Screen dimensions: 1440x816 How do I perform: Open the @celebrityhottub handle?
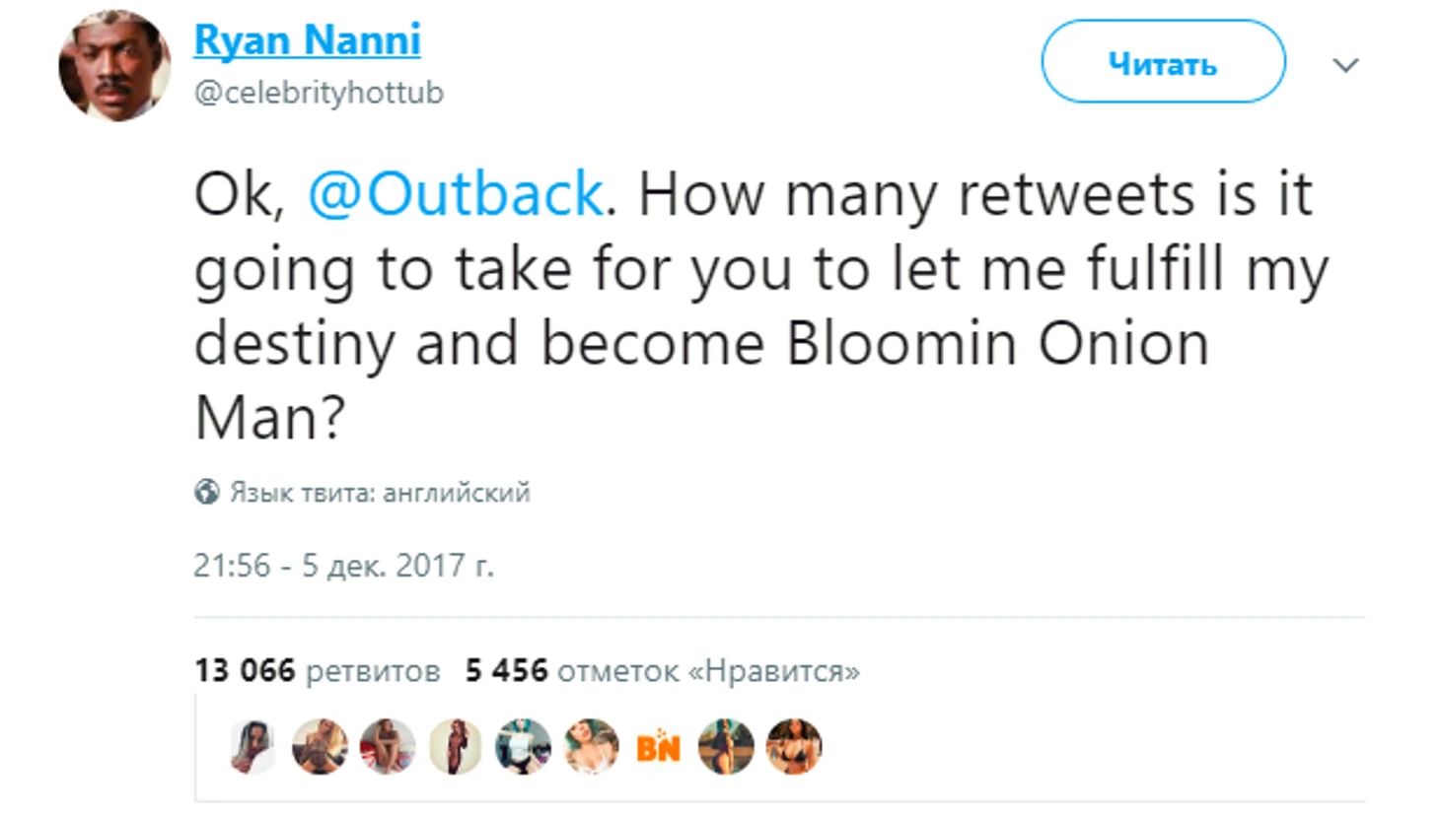(x=320, y=93)
